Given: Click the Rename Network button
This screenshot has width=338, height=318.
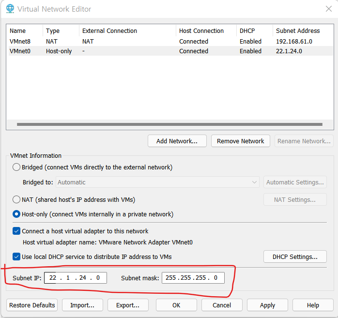Looking at the screenshot, I should (x=304, y=141).
